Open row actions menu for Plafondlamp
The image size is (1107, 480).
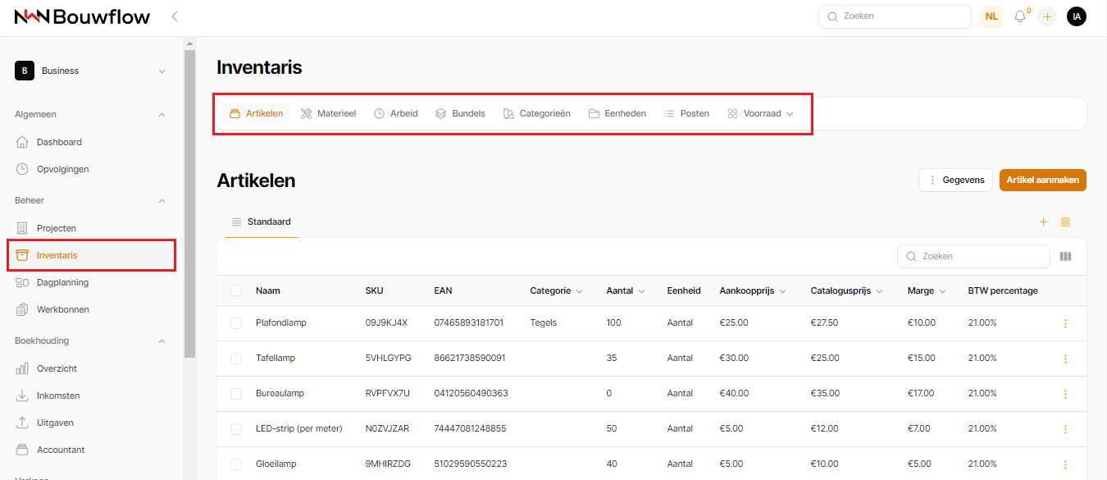(1065, 323)
